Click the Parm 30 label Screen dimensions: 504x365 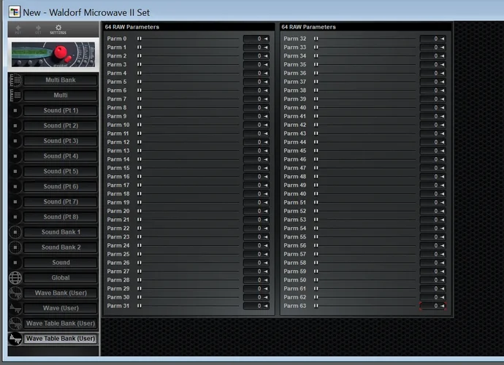pos(118,297)
